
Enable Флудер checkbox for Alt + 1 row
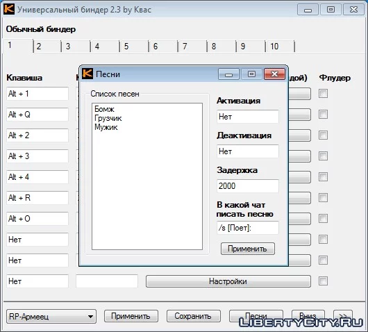323,94
